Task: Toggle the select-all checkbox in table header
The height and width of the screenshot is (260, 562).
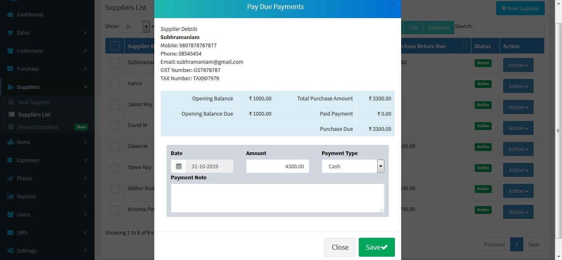Action: coord(115,46)
